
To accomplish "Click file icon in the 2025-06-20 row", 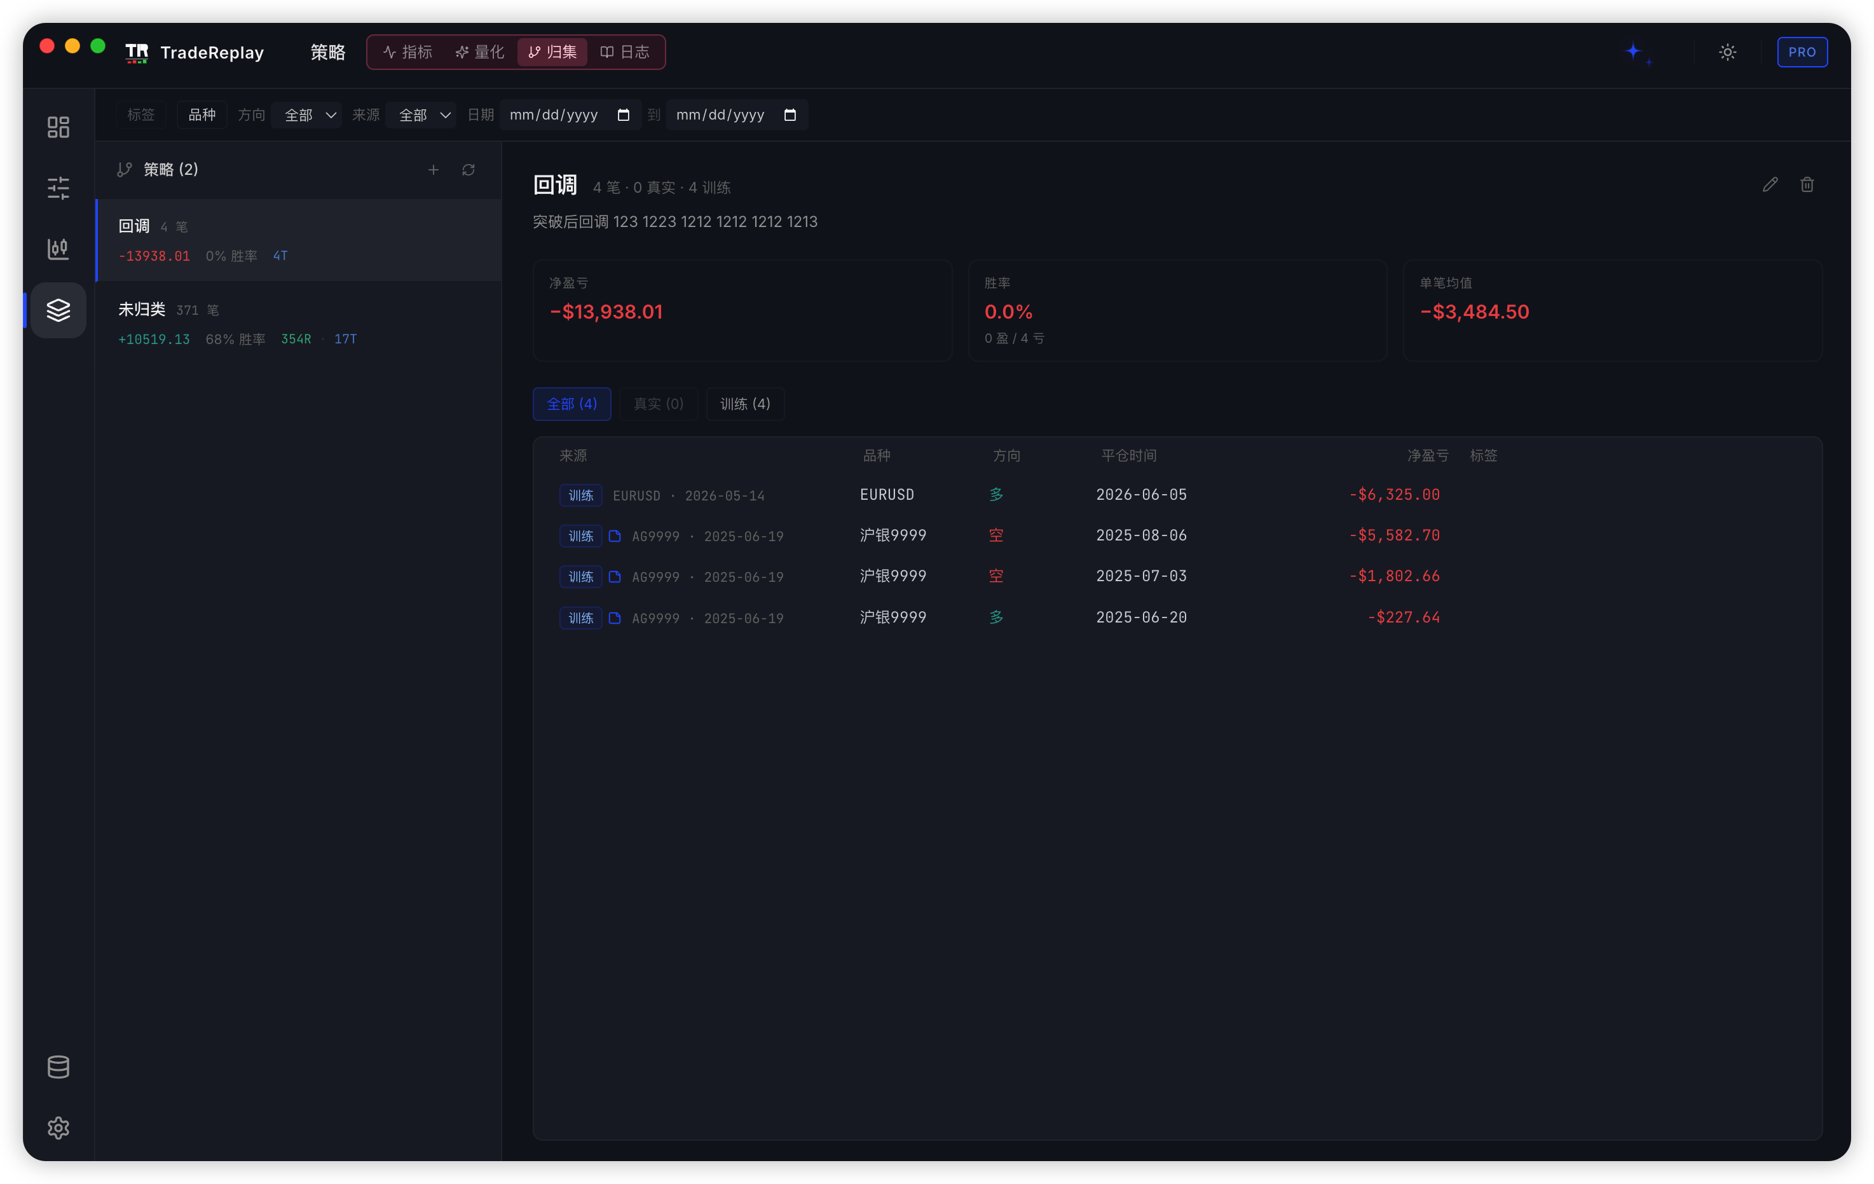I will [615, 618].
